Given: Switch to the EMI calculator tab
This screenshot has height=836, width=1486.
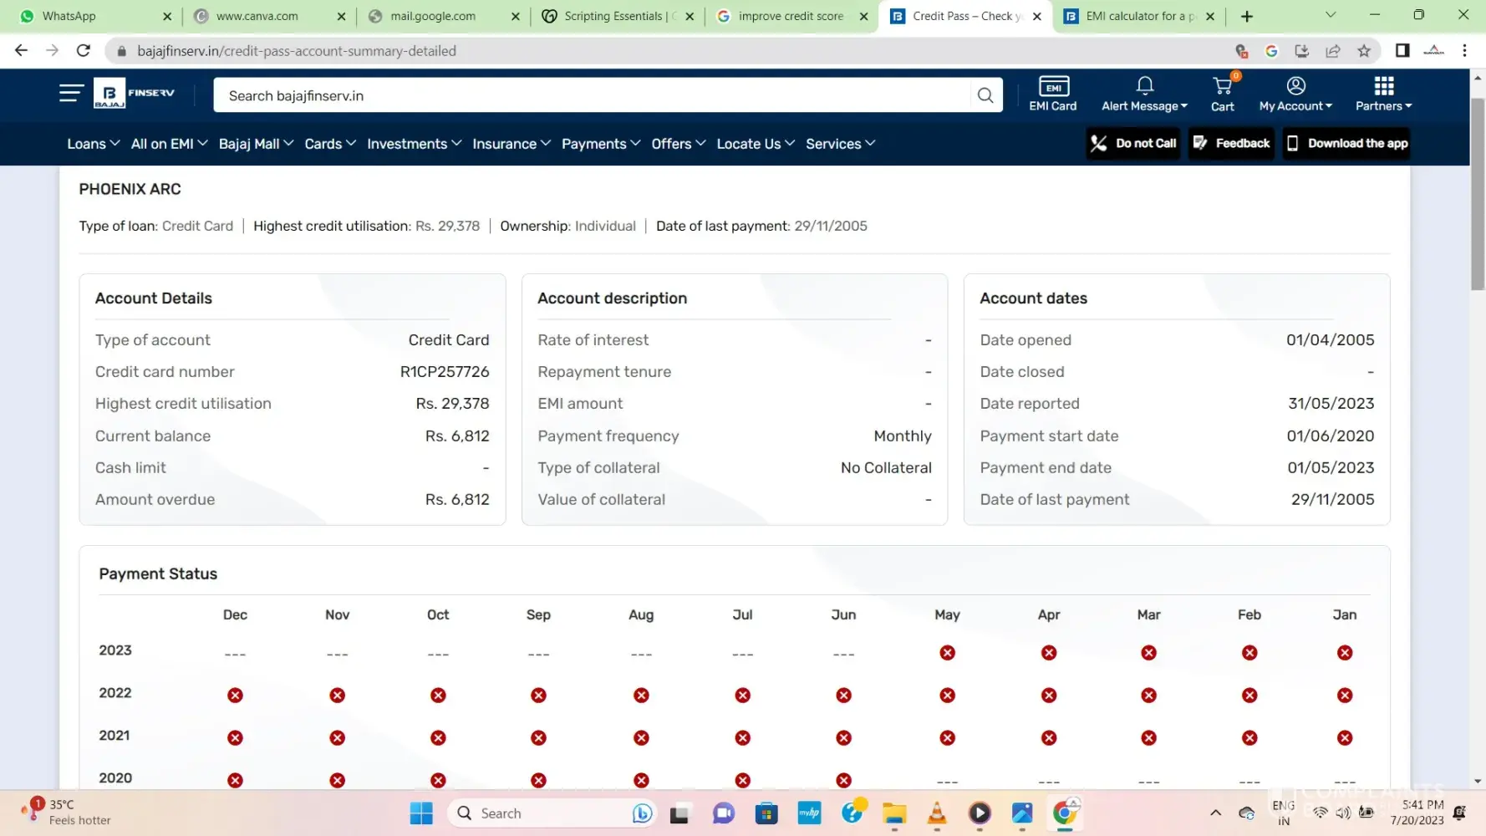Looking at the screenshot, I should 1139,16.
